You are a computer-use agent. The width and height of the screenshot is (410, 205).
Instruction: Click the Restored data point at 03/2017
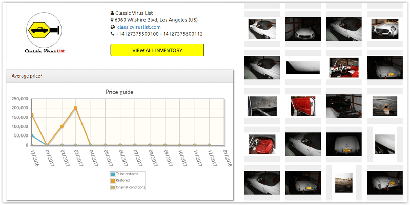point(76,108)
